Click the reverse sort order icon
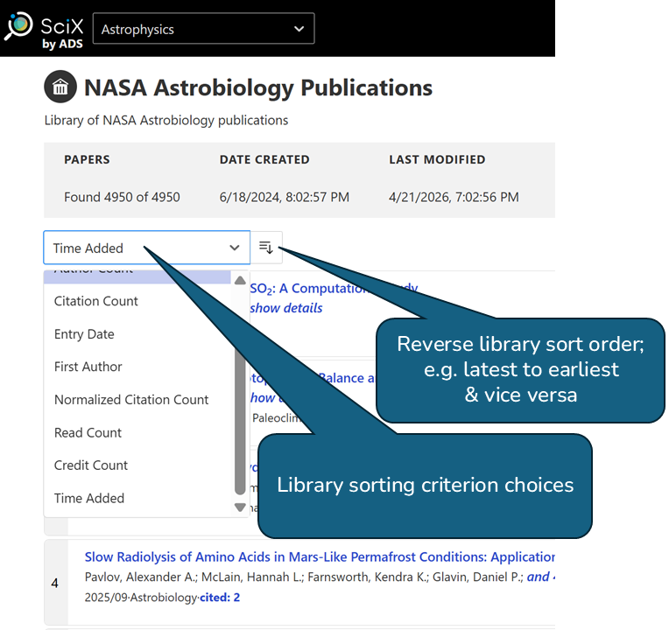Image resolution: width=669 pixels, height=630 pixels. click(266, 248)
